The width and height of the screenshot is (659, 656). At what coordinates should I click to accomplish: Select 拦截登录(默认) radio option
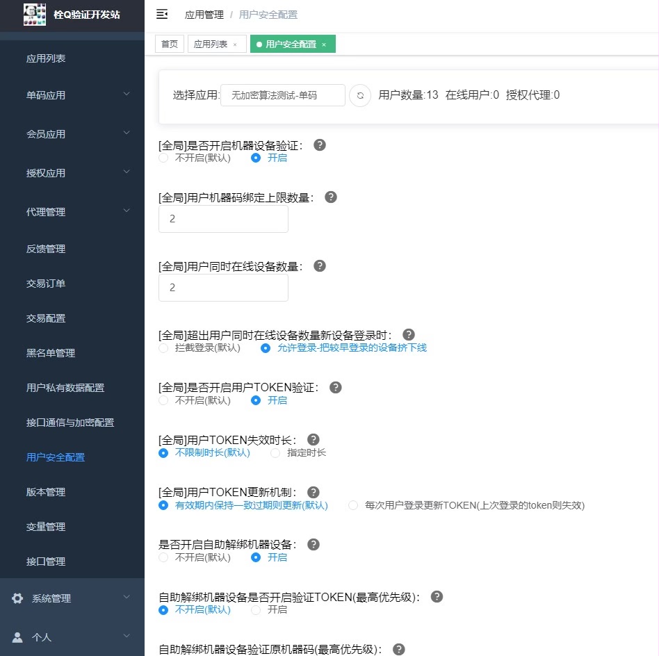[200, 348]
